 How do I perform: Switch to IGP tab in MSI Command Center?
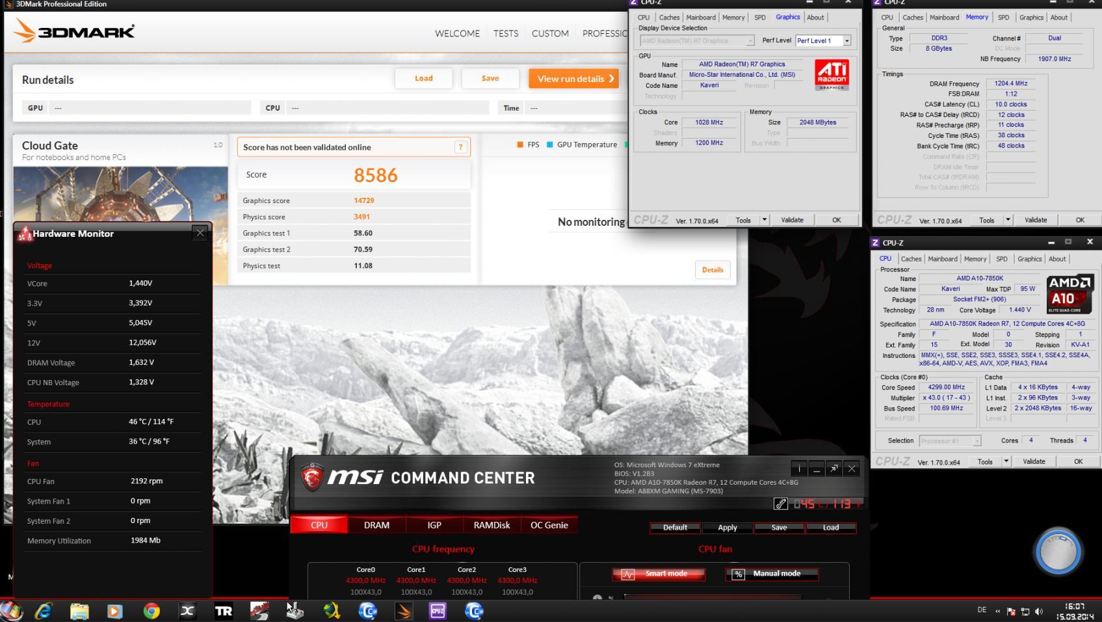434,525
